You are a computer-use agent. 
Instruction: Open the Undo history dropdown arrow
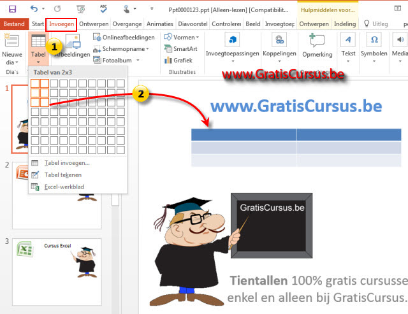point(43,9)
